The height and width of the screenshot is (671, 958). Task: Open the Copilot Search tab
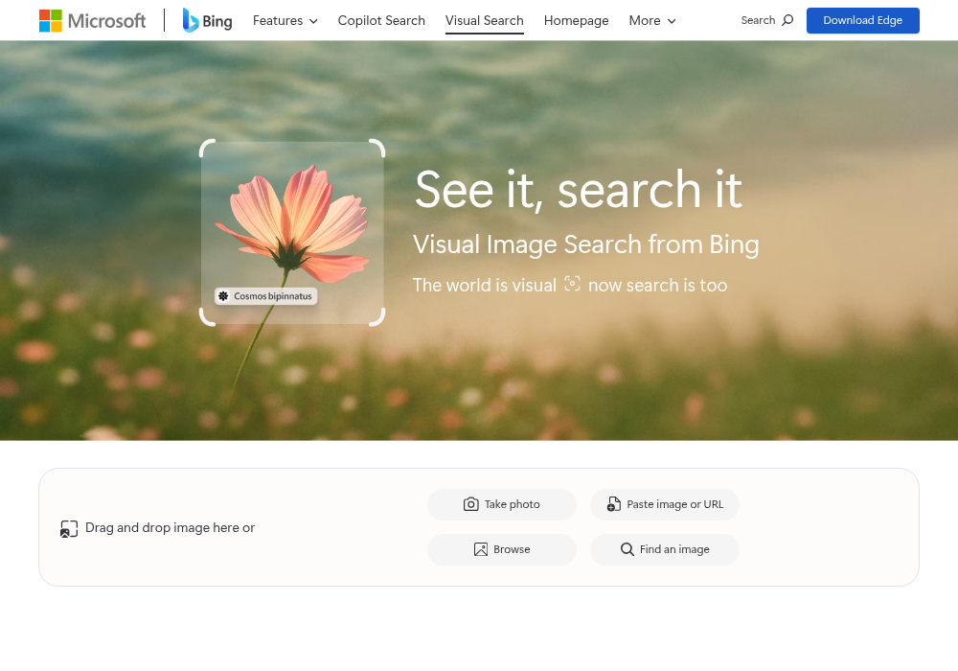click(x=381, y=21)
